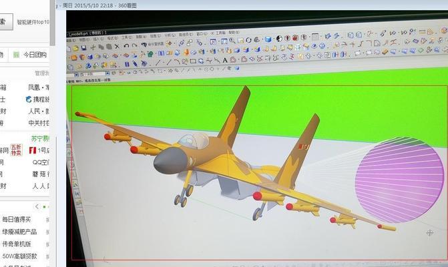
Task: Select the Arc curve tool
Action: (x=177, y=61)
